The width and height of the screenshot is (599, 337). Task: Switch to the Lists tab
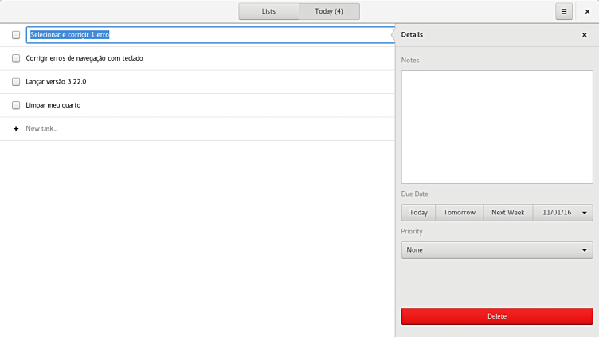click(268, 11)
